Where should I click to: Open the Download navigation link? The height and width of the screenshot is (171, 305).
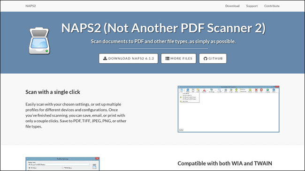tap(232, 6)
